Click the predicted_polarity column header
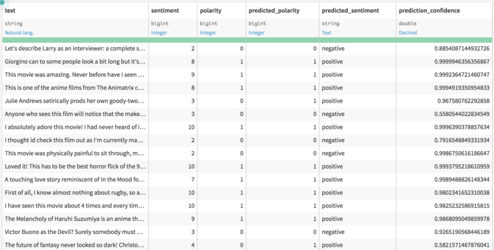Viewport: 494px width, 250px height. (274, 10)
